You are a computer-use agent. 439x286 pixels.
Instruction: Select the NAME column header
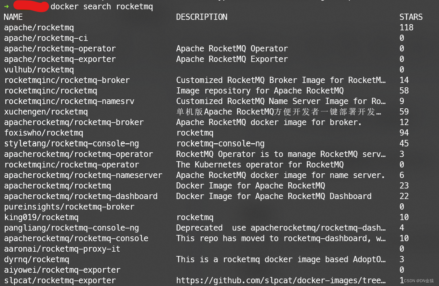13,17
